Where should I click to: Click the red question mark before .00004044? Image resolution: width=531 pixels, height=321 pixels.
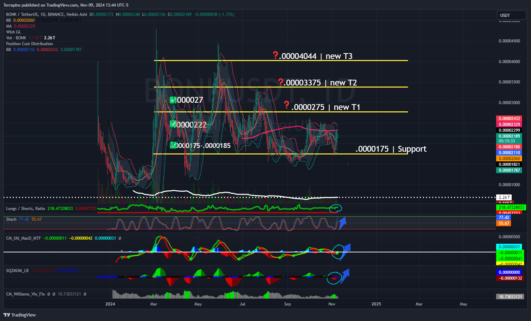[276, 55]
